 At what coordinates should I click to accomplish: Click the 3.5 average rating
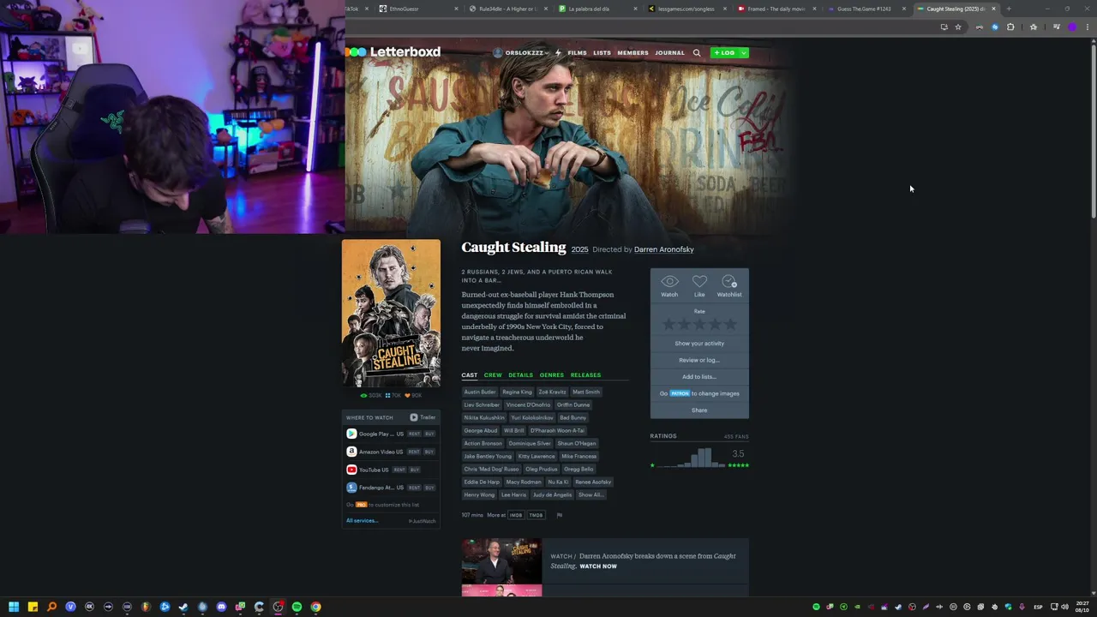pyautogui.click(x=738, y=453)
